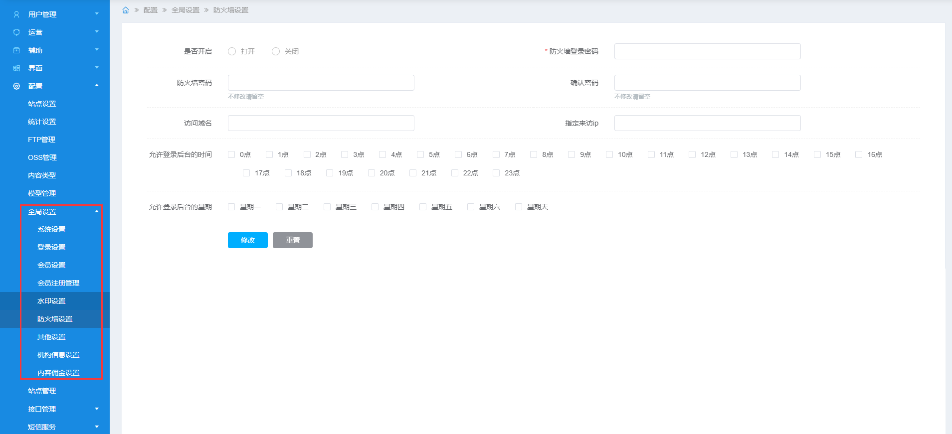This screenshot has width=952, height=434.
Task: Expand the 短信服务 dropdown arrow
Action: 97,427
